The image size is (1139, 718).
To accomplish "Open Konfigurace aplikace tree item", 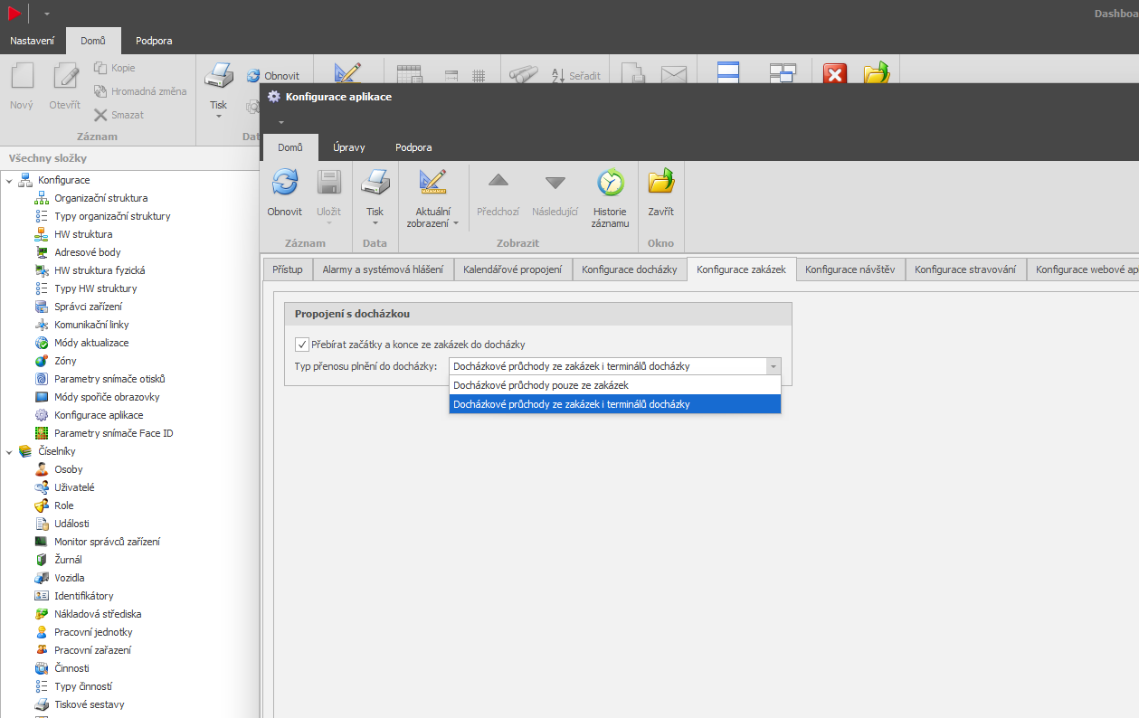I will pos(99,415).
